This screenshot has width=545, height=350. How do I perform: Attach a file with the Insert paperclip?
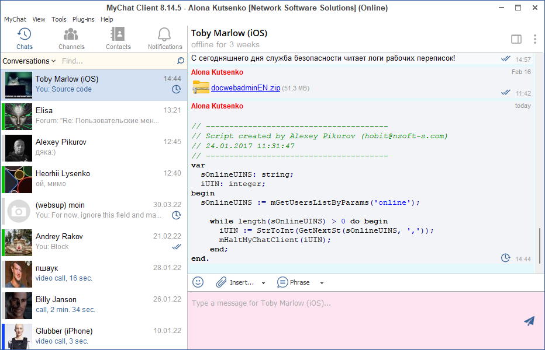click(x=220, y=282)
